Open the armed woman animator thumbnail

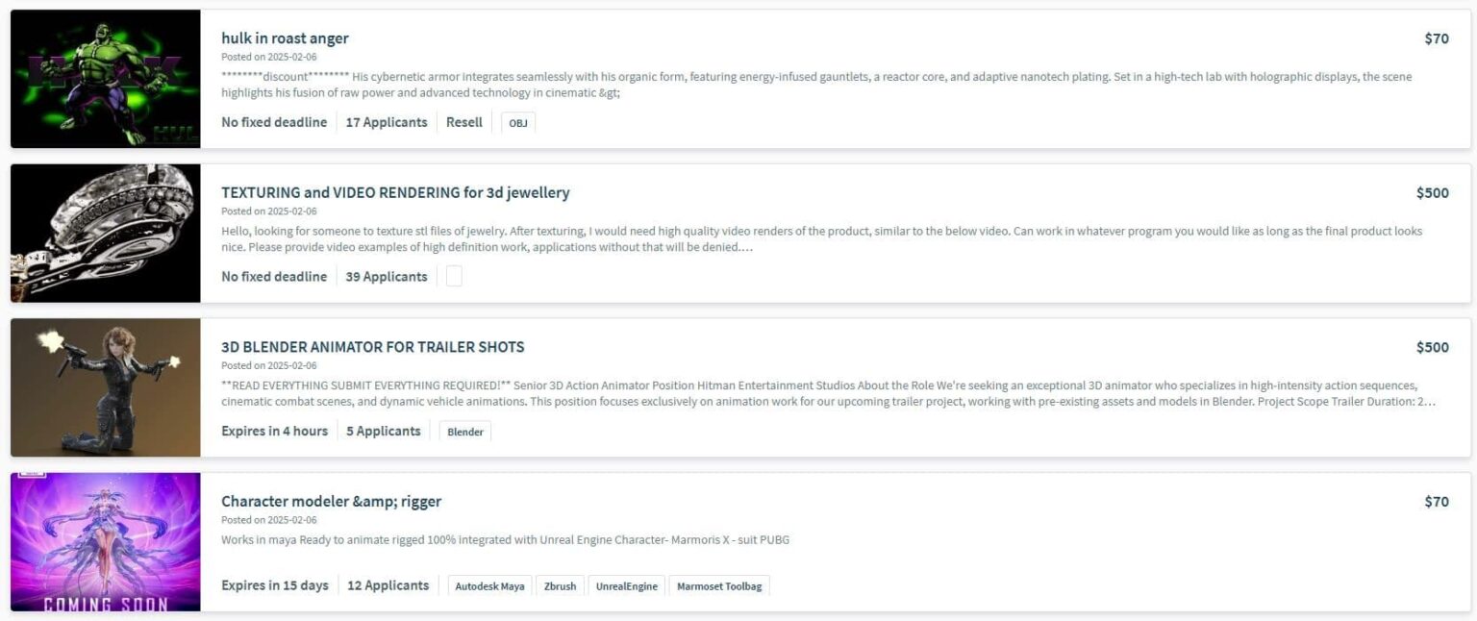point(106,387)
